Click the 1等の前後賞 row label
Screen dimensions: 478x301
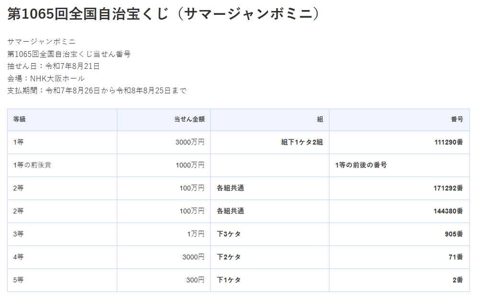33,165
